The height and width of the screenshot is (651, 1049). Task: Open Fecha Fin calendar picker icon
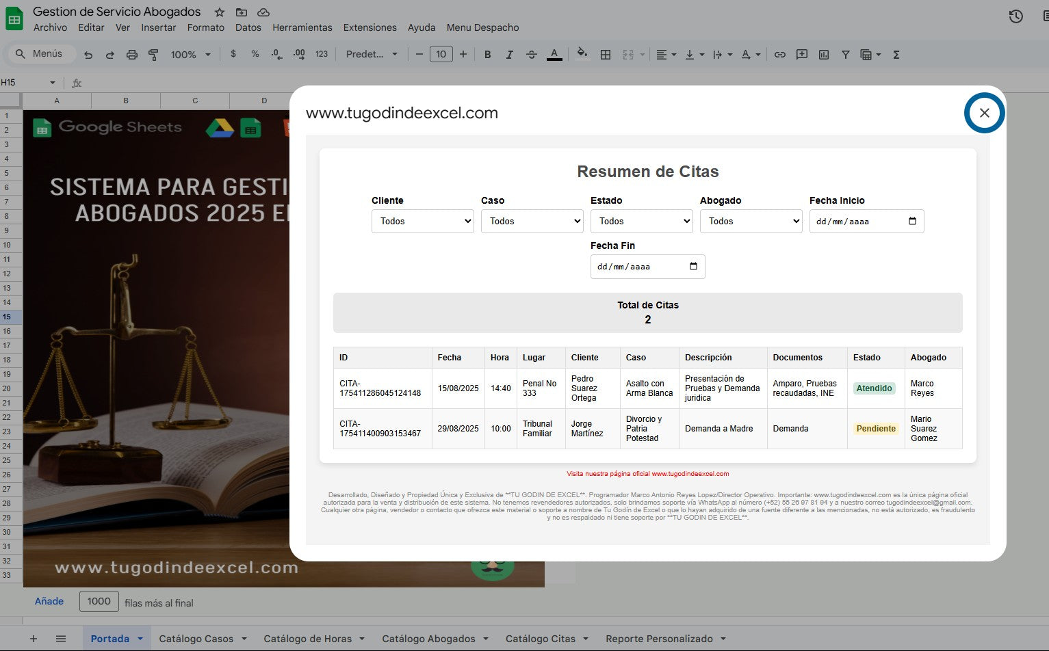click(x=693, y=266)
